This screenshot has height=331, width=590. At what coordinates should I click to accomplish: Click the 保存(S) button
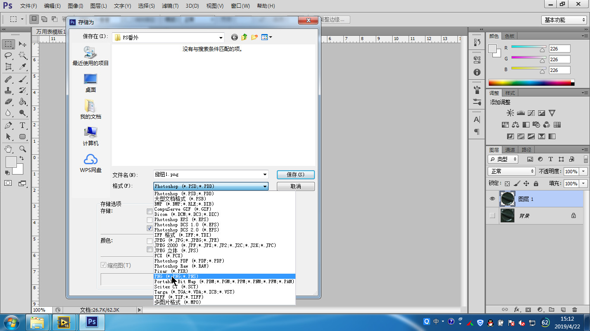point(296,175)
